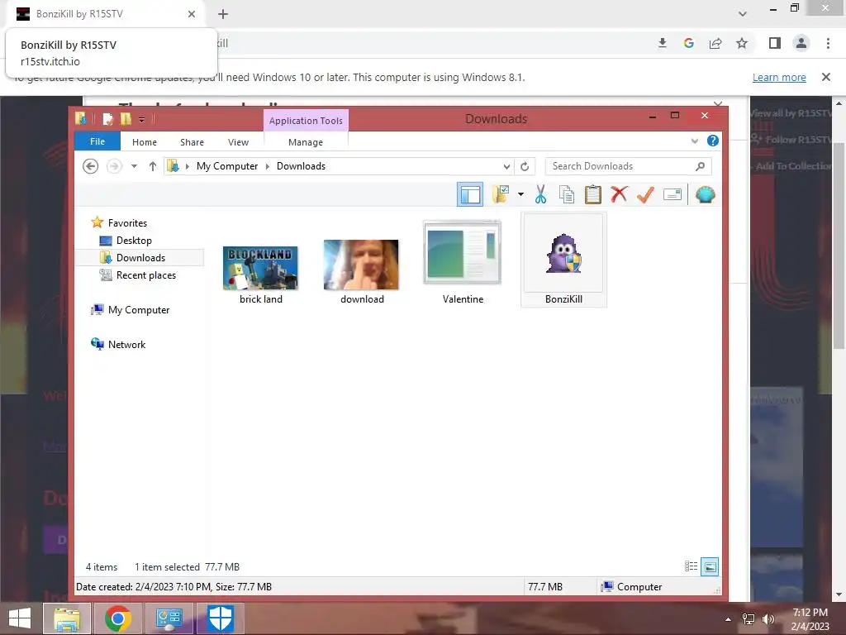
Task: Click My Computer in the address breadcrumb
Action: click(227, 166)
